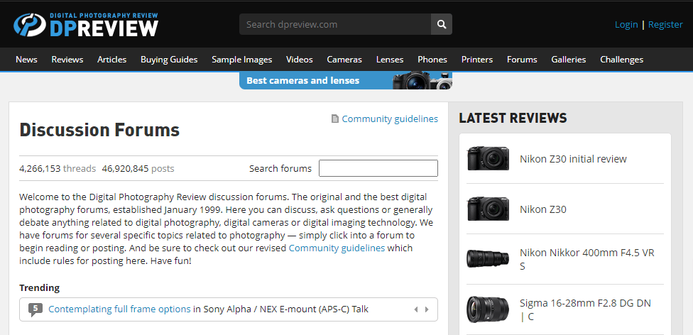Open Nikon Nikkor 400mm F4.5 VR S review
The width and height of the screenshot is (693, 335).
(587, 260)
